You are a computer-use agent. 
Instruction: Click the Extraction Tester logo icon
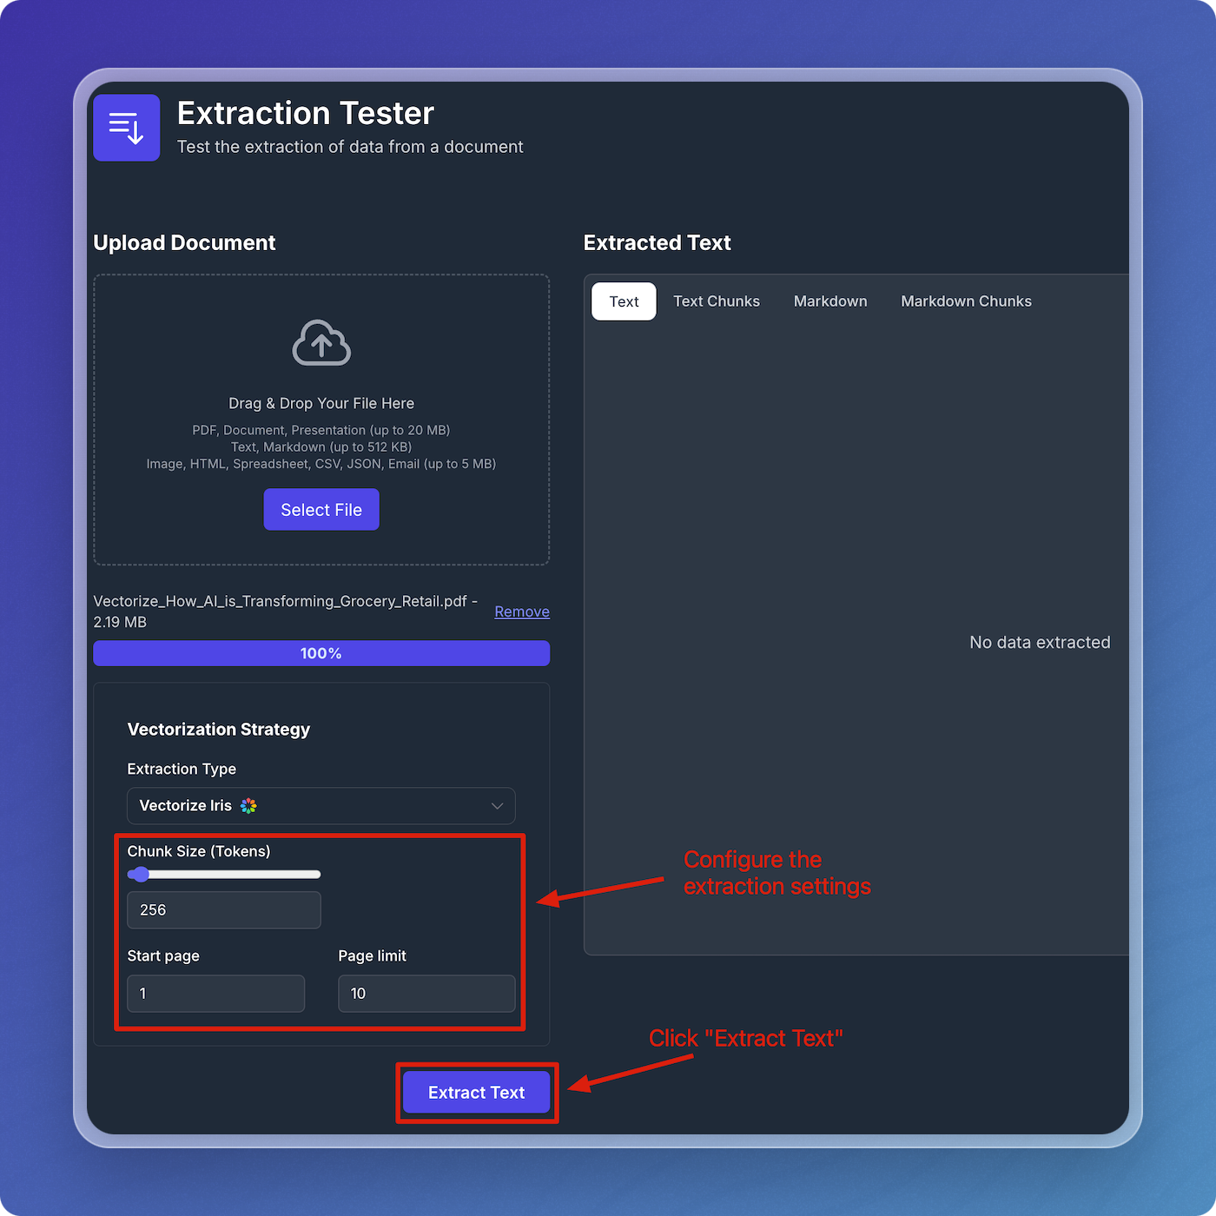(x=127, y=128)
